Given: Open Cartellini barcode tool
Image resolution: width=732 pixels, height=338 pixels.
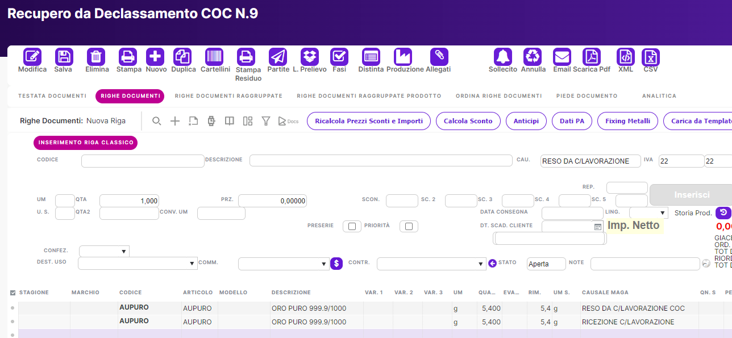Looking at the screenshot, I should [x=214, y=57].
